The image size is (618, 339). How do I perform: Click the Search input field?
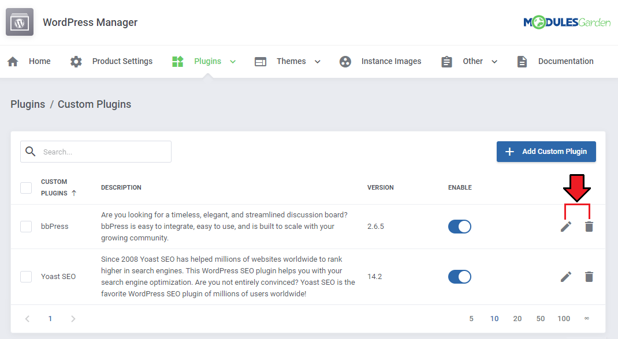tap(96, 152)
